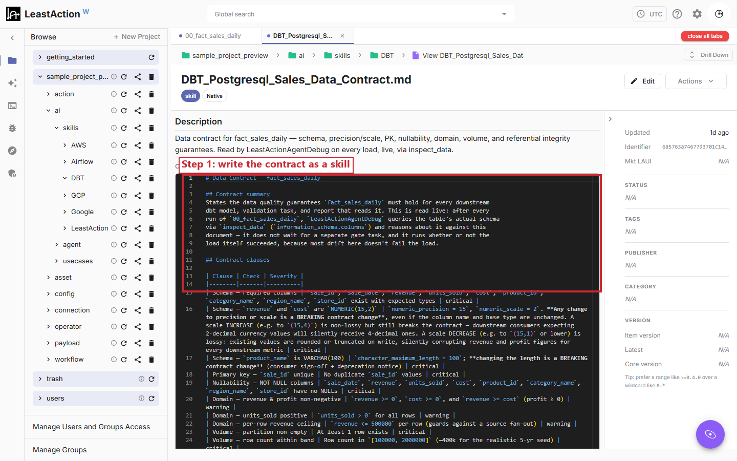Open the Browse folder icon in the left rail

(12, 60)
